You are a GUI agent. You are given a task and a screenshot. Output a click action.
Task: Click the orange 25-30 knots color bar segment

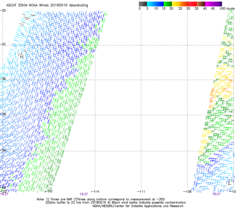click(x=184, y=4)
